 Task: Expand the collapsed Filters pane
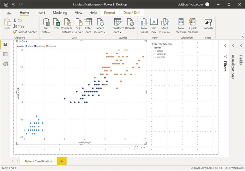coord(225,46)
